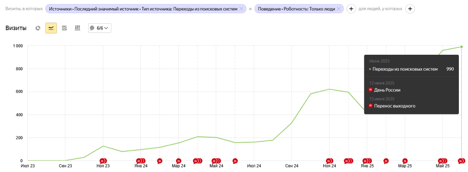Click the holiday marker at Ноя 23
468x172 pixels.
(103, 161)
